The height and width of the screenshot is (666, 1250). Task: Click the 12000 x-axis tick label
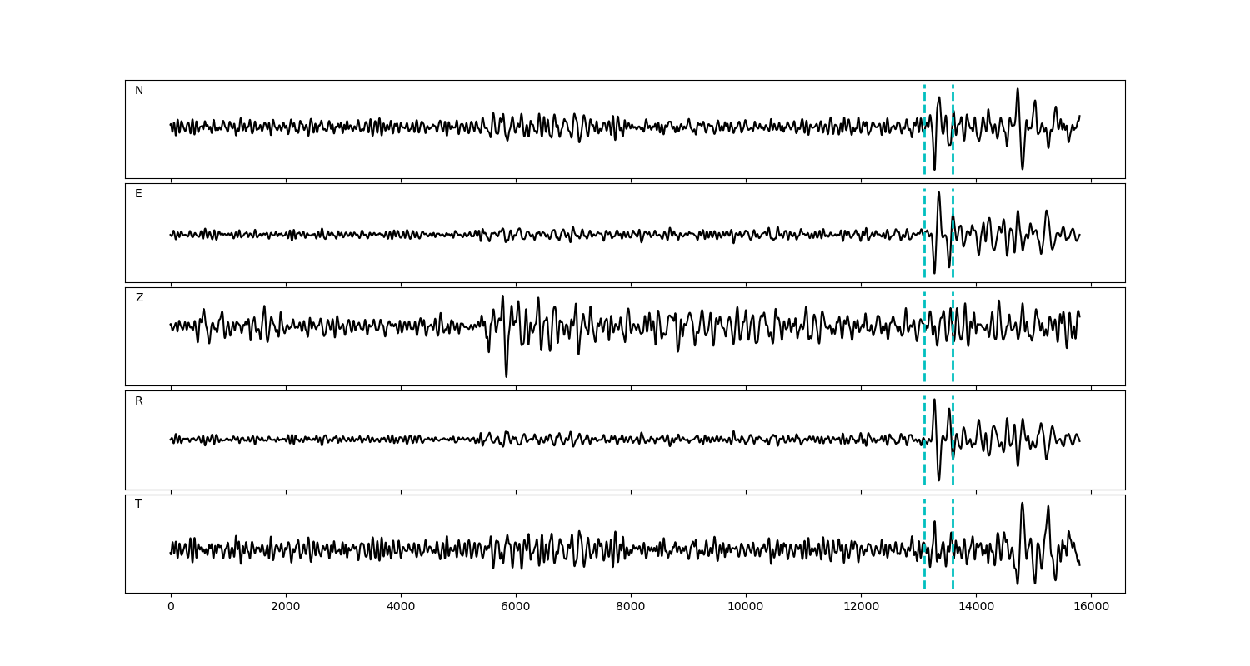click(x=860, y=608)
